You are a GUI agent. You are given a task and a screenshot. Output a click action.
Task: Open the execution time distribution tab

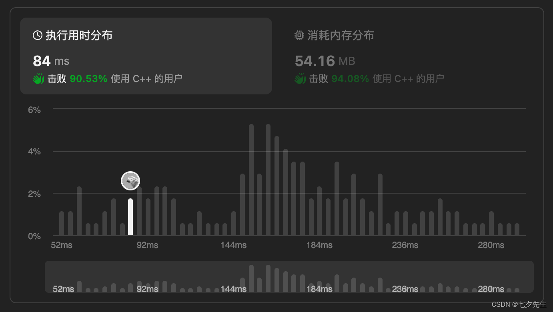(146, 56)
